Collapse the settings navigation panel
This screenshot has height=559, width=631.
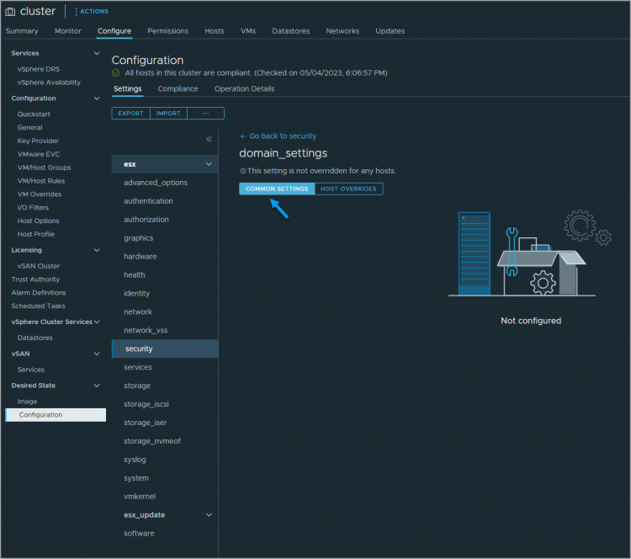click(209, 139)
